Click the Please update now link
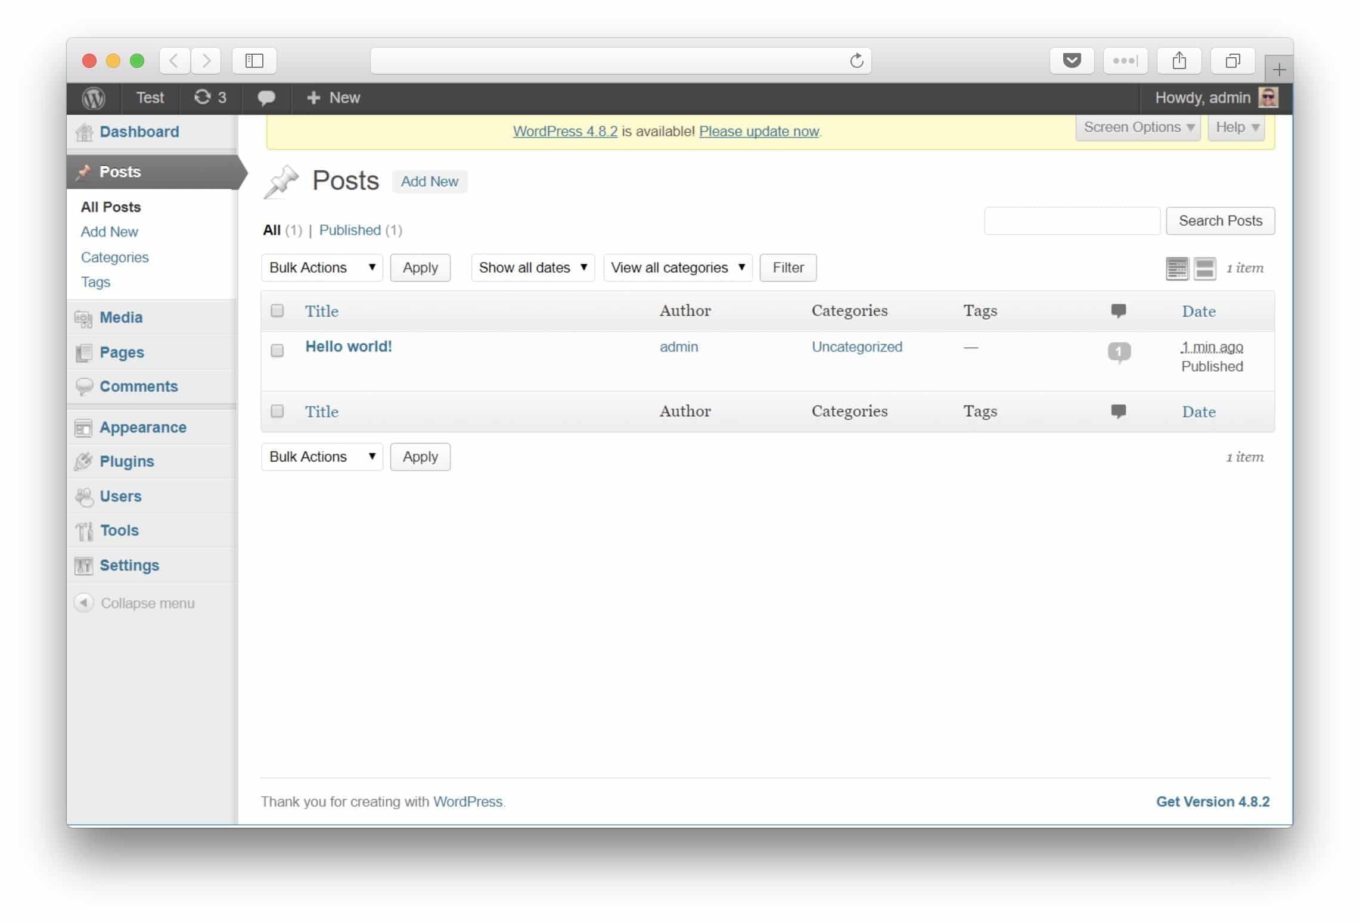Screen dimensions: 1360x923 759,132
